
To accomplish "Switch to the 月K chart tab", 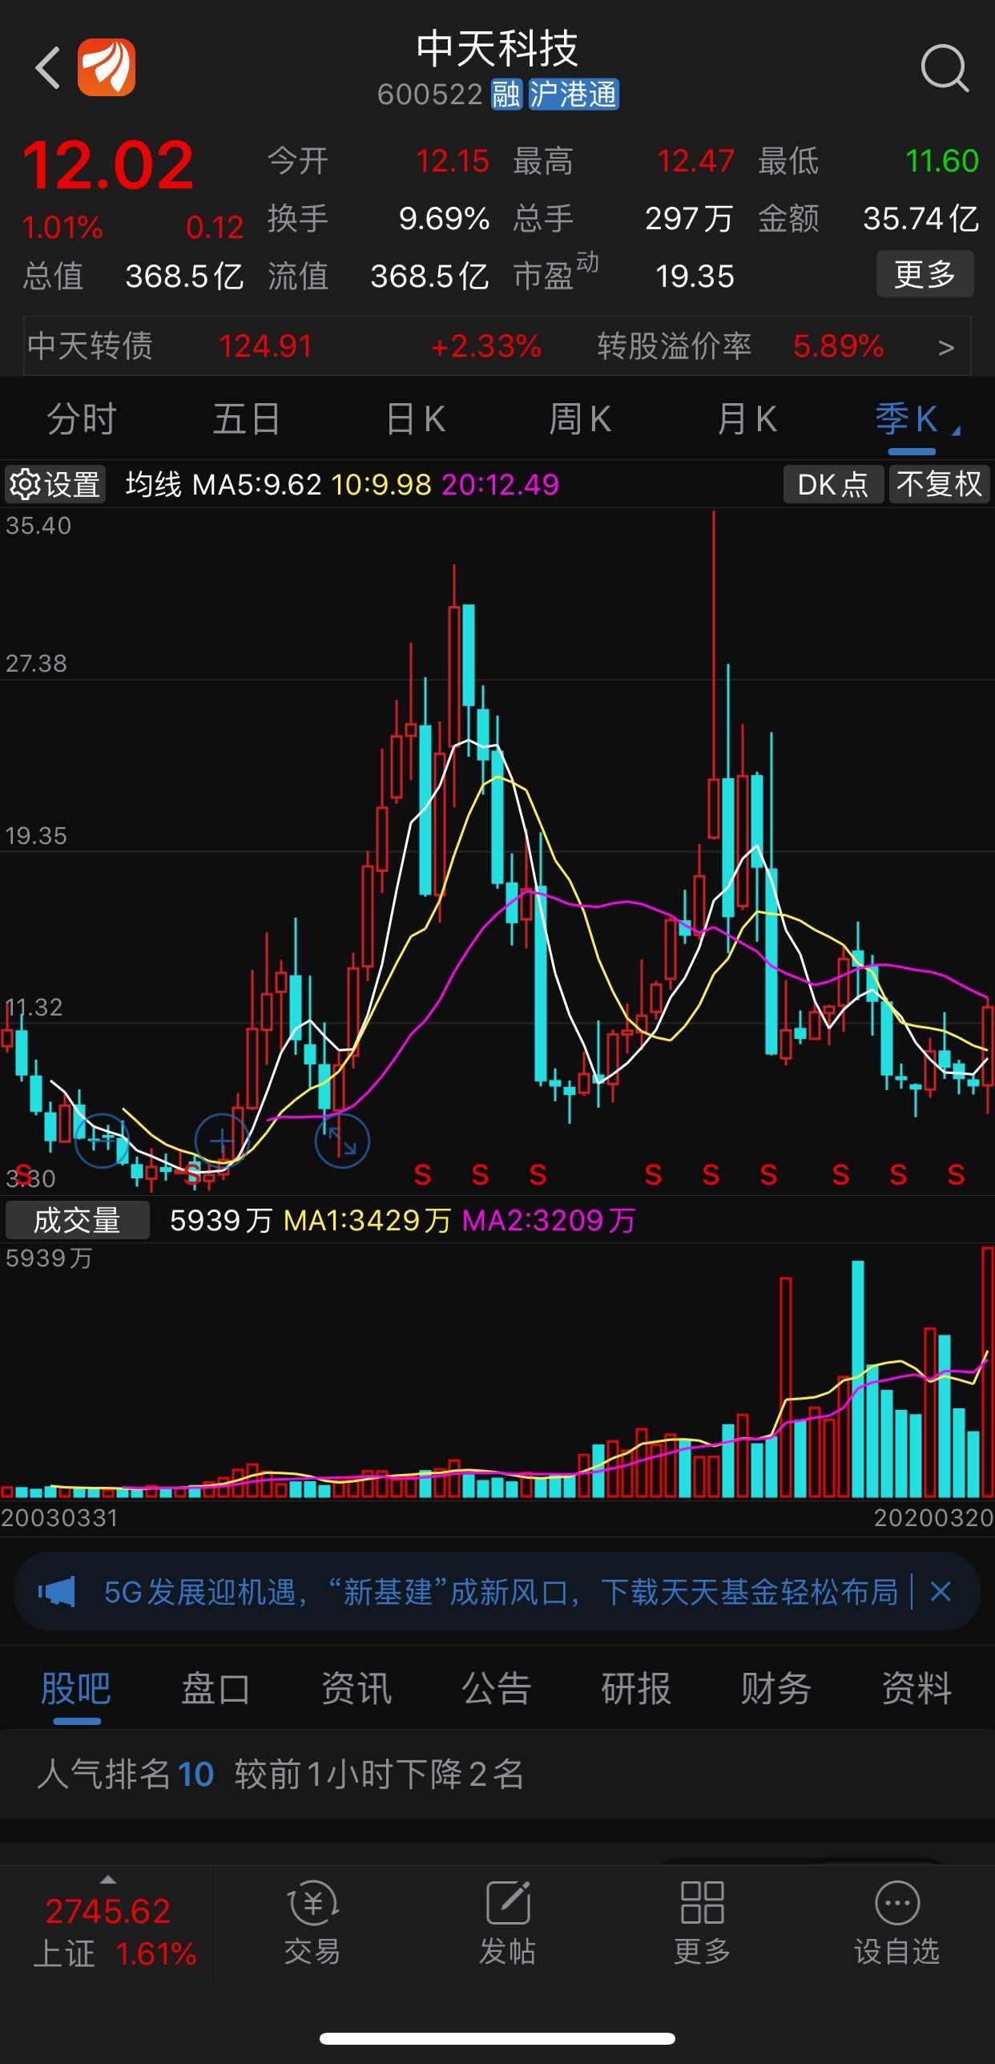I will (x=747, y=419).
